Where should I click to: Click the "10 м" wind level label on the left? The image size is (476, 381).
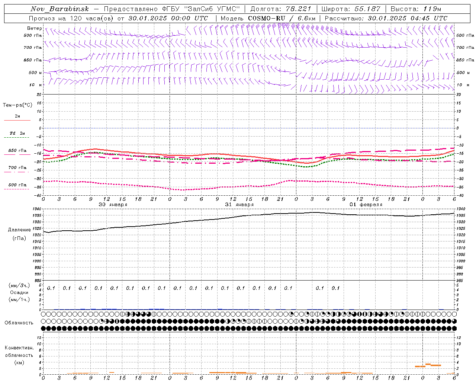(x=35, y=85)
